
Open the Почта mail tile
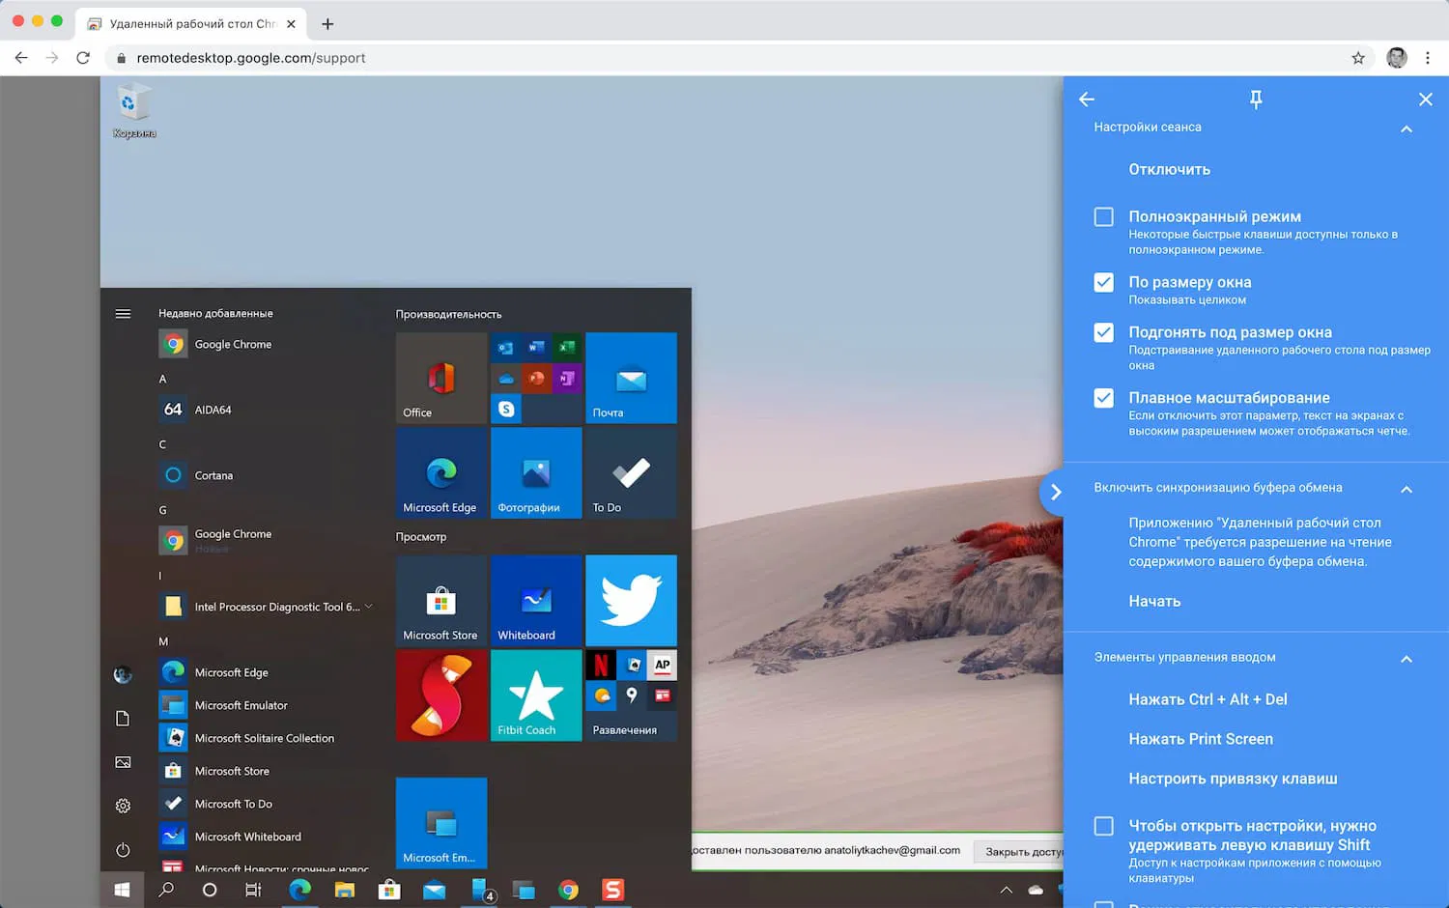point(631,378)
